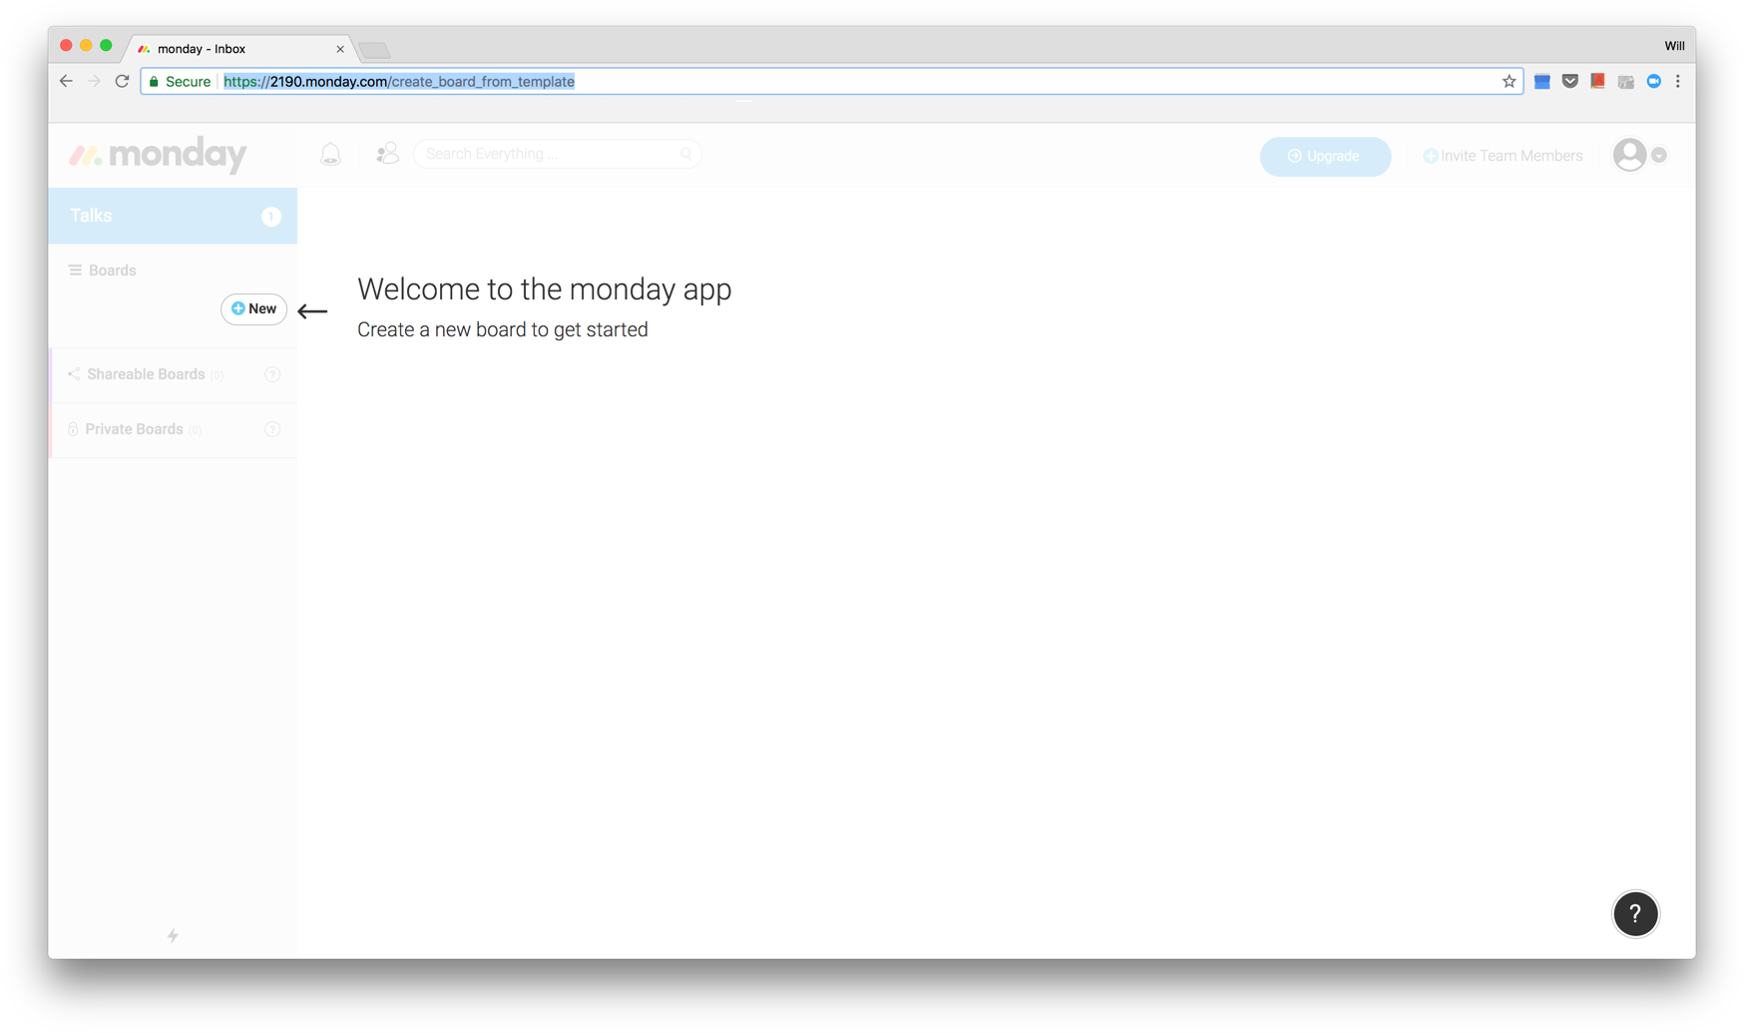Click the blue round Zoom extension icon
Viewport: 1744px width, 1033px height.
[1653, 82]
